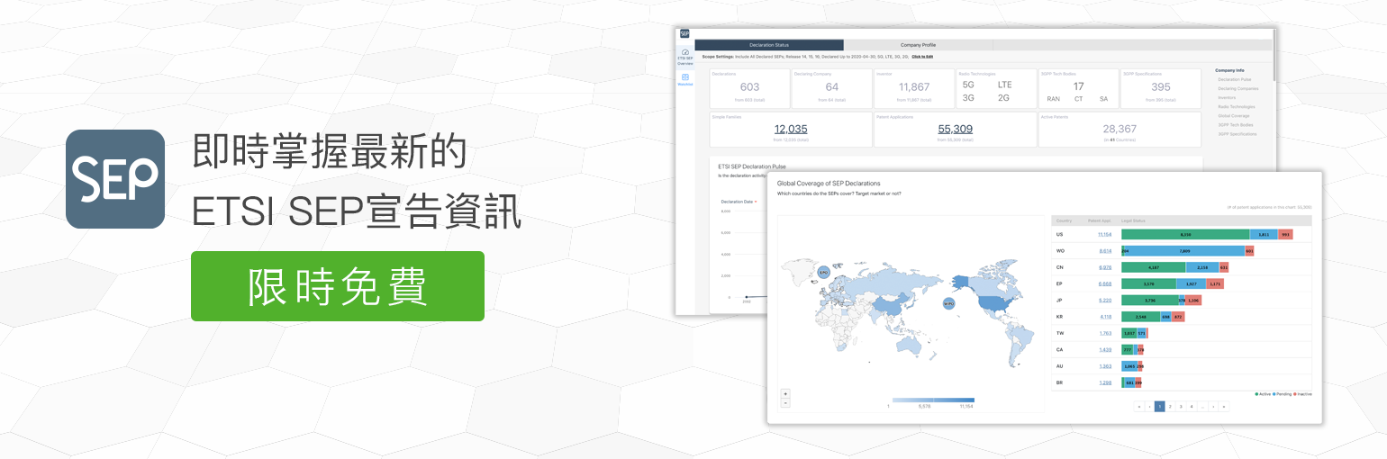This screenshot has width=1387, height=459.
Task: Click the Inventor 11,867 value
Action: (914, 87)
